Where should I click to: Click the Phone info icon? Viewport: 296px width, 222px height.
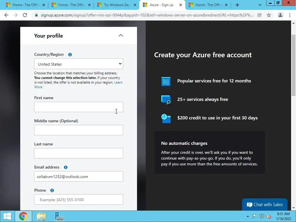(x=52, y=190)
